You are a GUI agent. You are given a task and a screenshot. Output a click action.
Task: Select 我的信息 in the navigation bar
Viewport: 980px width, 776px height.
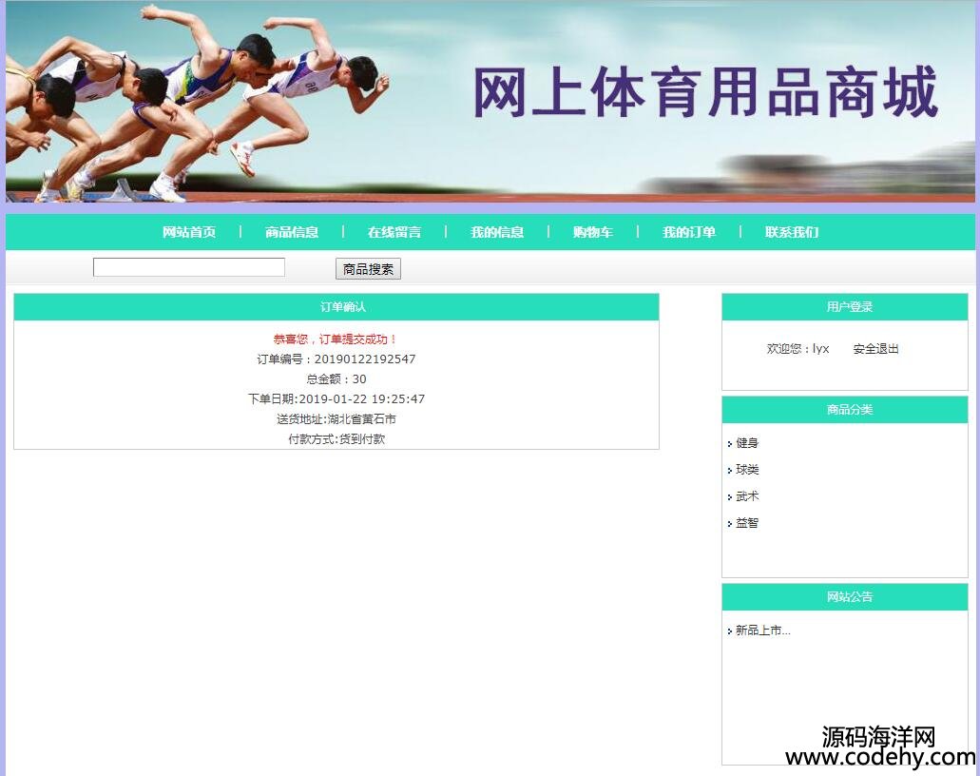click(497, 232)
